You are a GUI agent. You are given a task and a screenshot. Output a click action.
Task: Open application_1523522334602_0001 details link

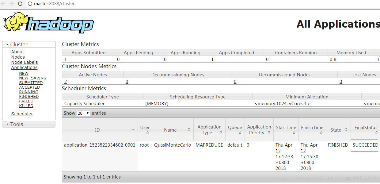pyautogui.click(x=100, y=145)
